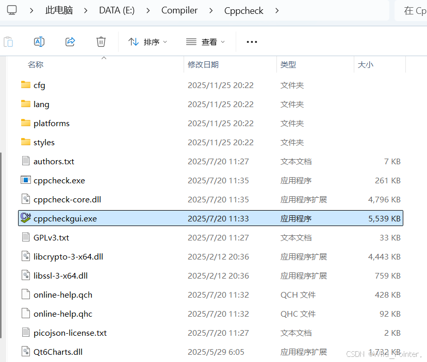The height and width of the screenshot is (362, 427).
Task: Click the styles folder icon
Action: pyautogui.click(x=27, y=142)
